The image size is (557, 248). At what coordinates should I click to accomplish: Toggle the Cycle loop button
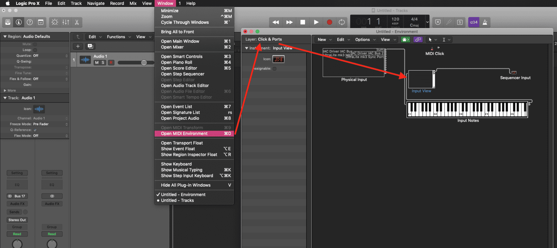342,22
